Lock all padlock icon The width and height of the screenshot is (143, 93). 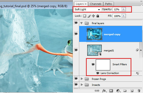point(98,16)
